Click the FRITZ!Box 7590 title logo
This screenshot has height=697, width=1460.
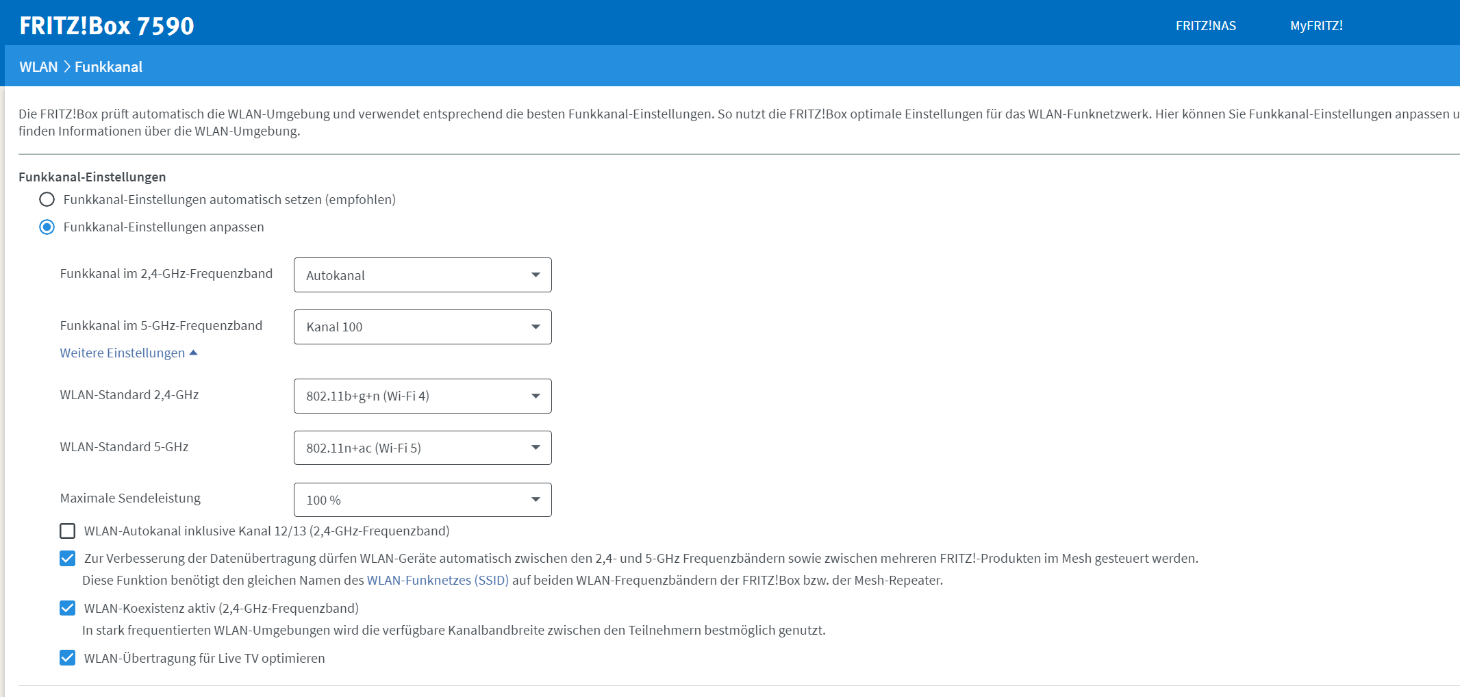click(107, 26)
